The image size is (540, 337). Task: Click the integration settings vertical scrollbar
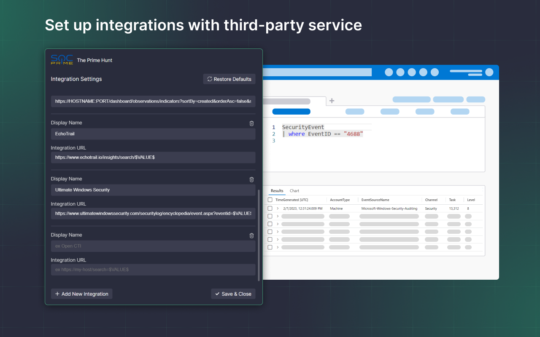point(259,235)
